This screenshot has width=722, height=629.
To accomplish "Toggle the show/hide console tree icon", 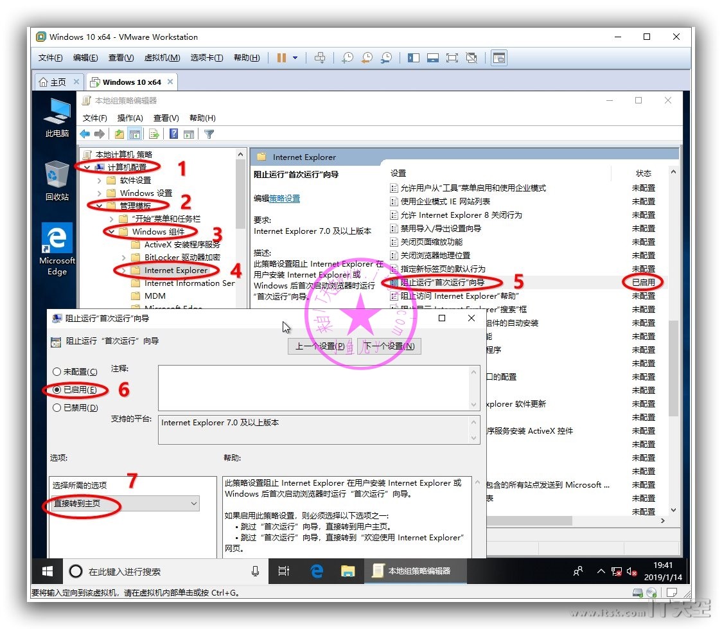I will coord(135,134).
